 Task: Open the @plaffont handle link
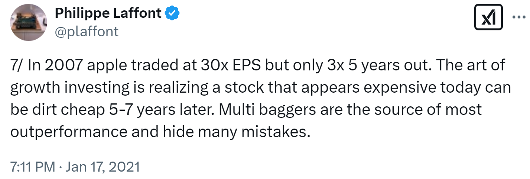click(87, 31)
